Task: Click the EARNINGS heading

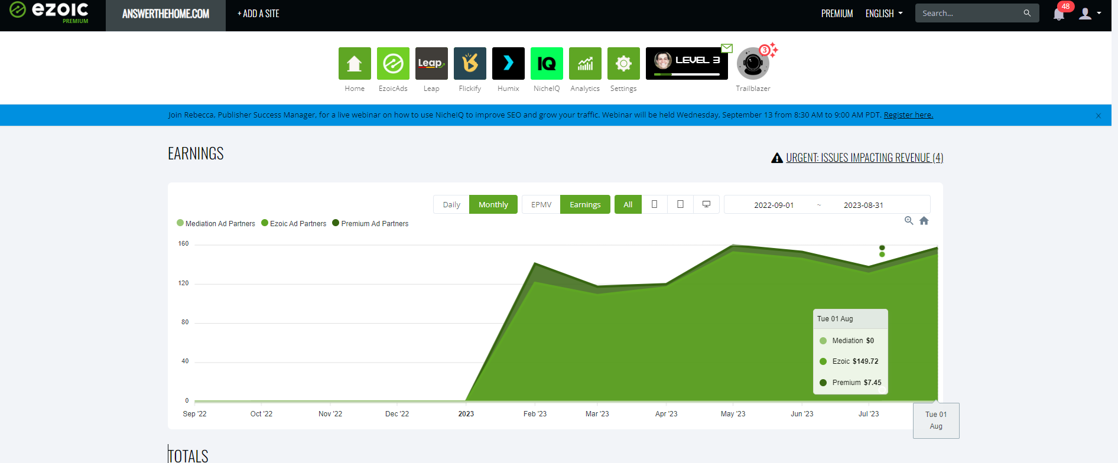Action: [196, 154]
